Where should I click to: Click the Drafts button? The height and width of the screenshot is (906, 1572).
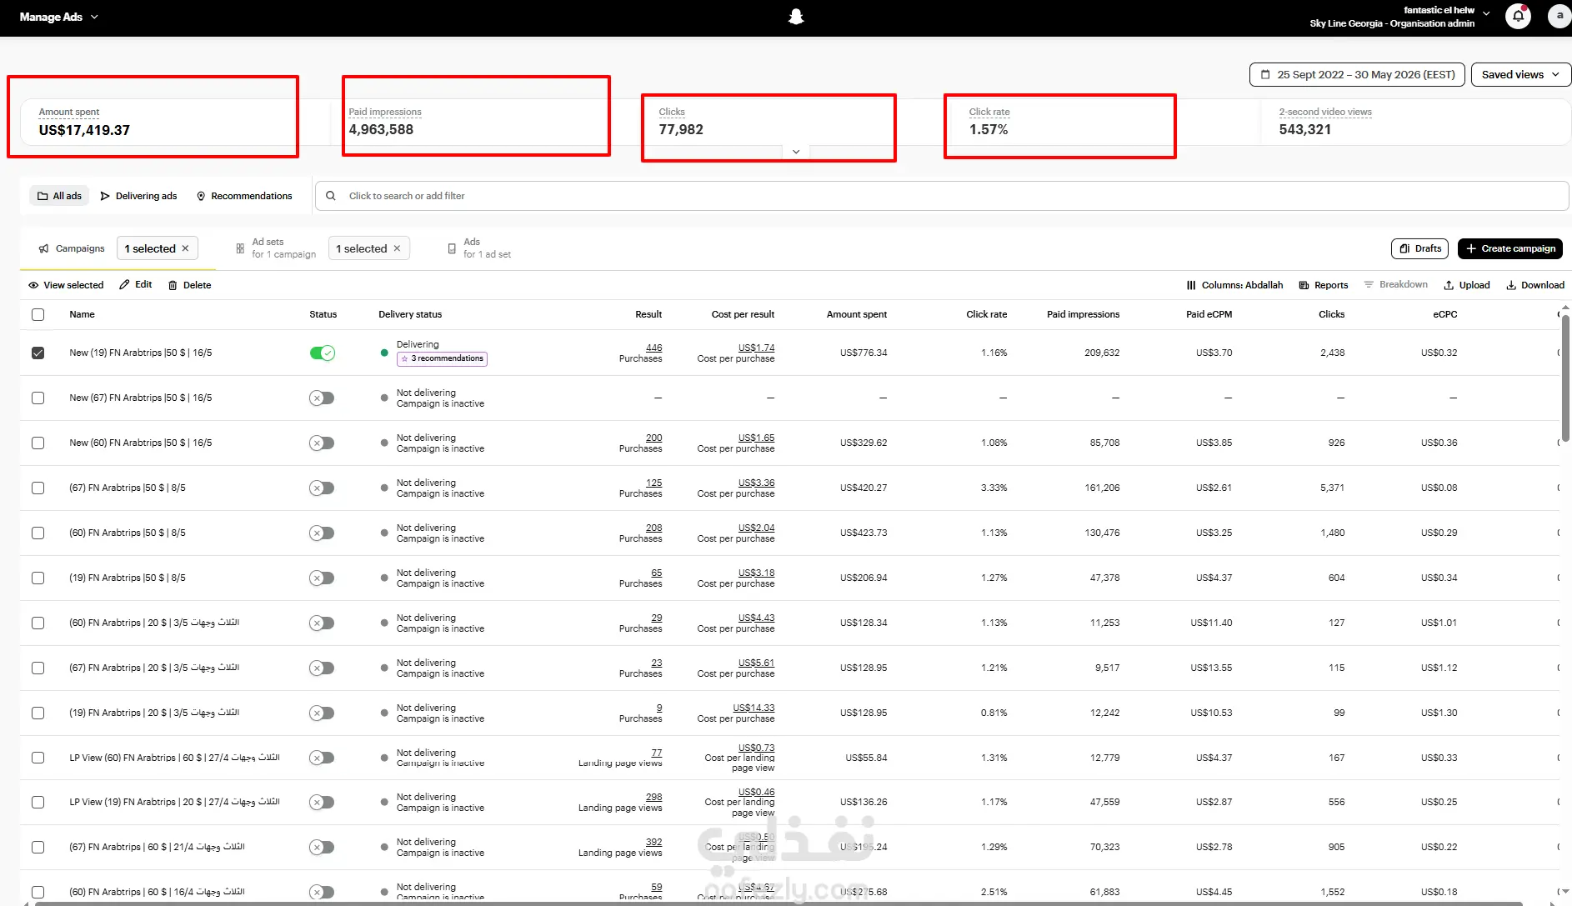point(1420,248)
